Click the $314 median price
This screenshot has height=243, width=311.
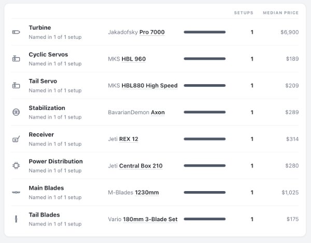click(x=292, y=139)
